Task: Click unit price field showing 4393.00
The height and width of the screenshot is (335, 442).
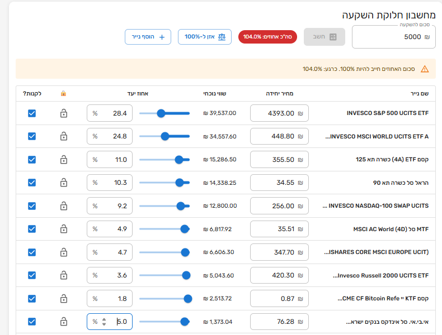Action: [279, 113]
